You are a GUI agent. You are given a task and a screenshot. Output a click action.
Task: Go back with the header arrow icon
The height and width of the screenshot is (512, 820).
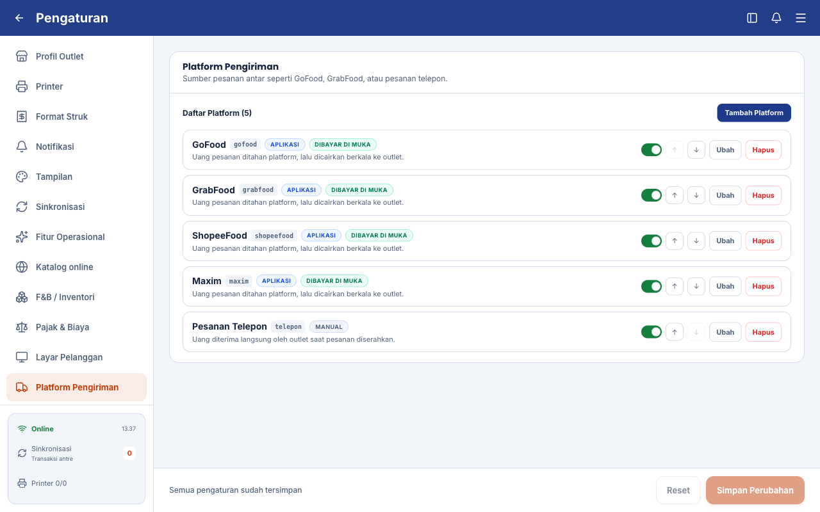(19, 18)
